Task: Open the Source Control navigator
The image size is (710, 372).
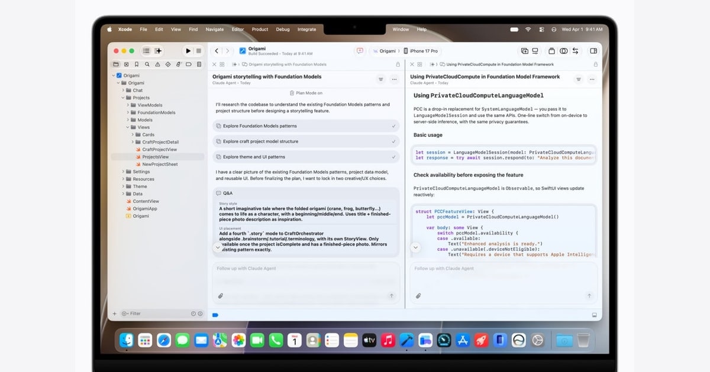Action: pos(126,64)
